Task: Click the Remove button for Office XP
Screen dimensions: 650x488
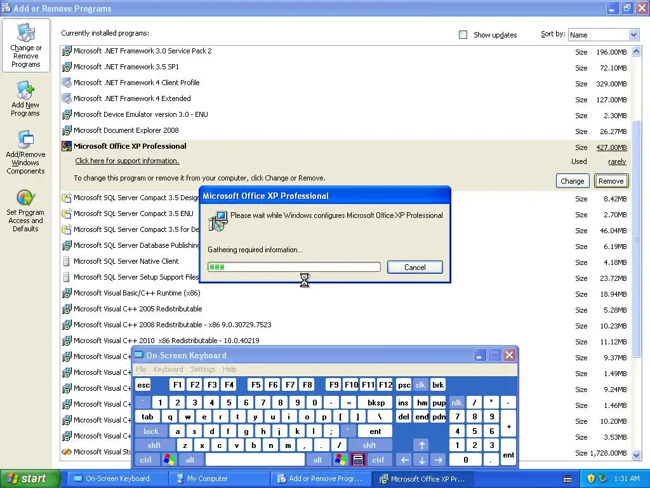Action: [x=611, y=181]
